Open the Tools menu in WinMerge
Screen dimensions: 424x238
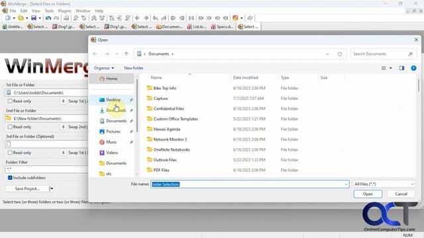click(49, 11)
